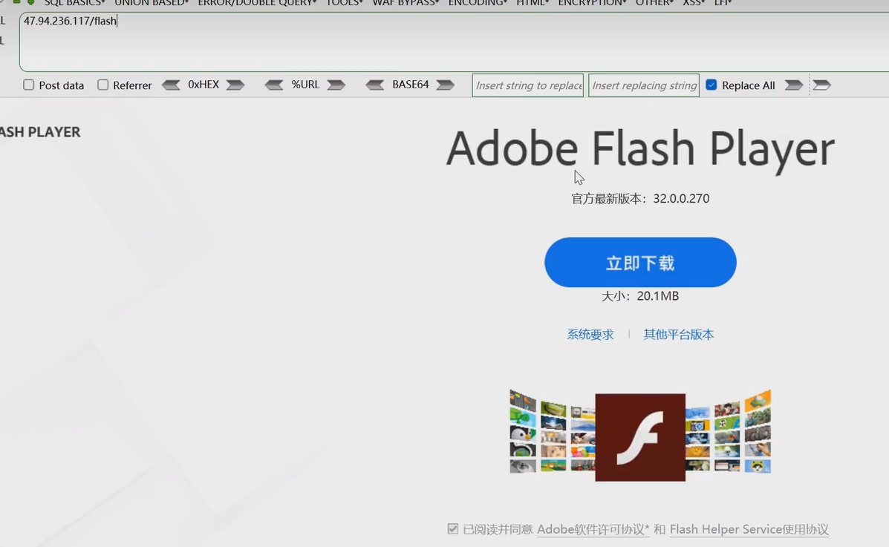Open the ENCODING dropdown menu
Screen dimensions: 889x547
click(x=478, y=3)
